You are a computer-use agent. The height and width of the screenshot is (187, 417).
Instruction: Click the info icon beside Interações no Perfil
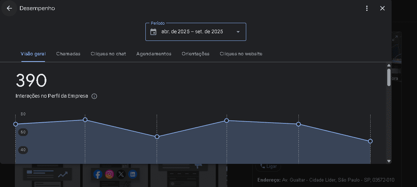point(94,96)
